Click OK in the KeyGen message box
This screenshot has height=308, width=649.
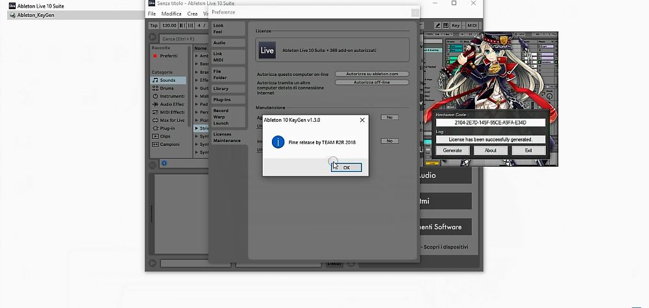(x=347, y=167)
